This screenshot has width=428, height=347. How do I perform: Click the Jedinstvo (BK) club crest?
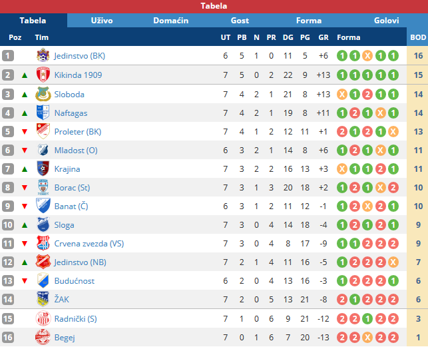pos(43,55)
